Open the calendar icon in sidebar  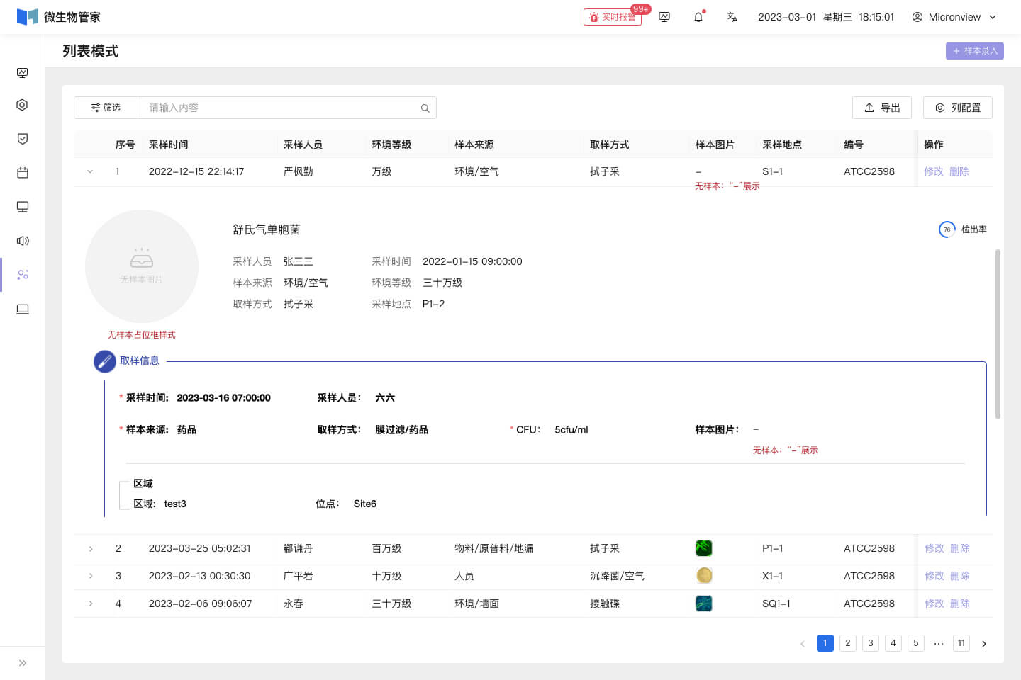coord(23,173)
